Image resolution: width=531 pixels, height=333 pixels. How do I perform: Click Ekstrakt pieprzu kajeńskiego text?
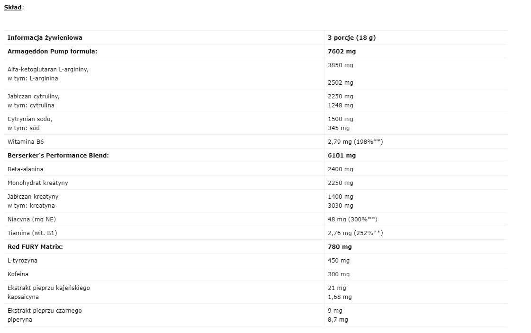(x=48, y=288)
